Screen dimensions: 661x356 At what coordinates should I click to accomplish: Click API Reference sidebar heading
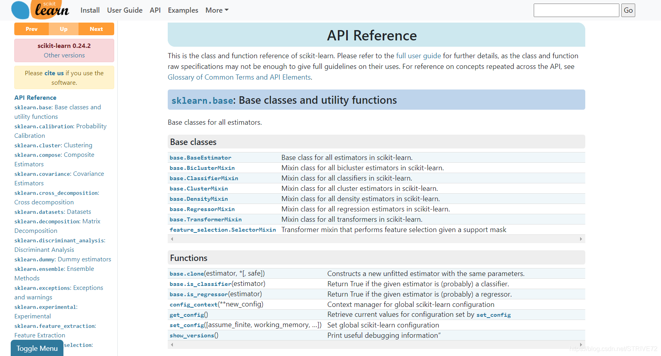(35, 97)
